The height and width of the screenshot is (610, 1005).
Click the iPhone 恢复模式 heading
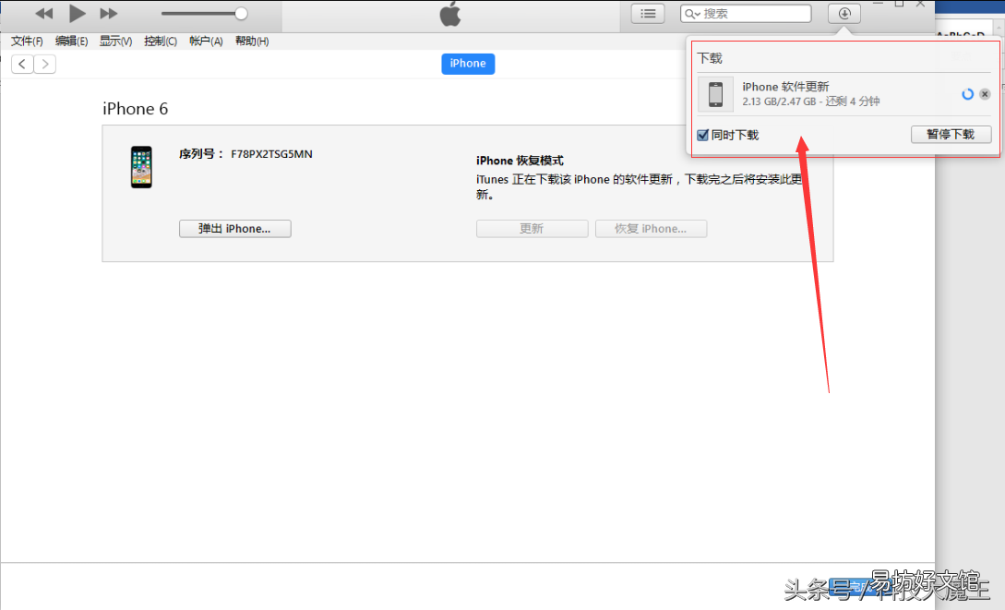[520, 161]
